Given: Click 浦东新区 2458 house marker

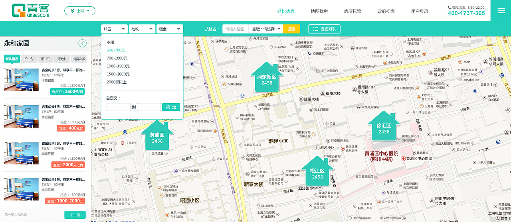Looking at the screenshot, I should pos(266,77).
